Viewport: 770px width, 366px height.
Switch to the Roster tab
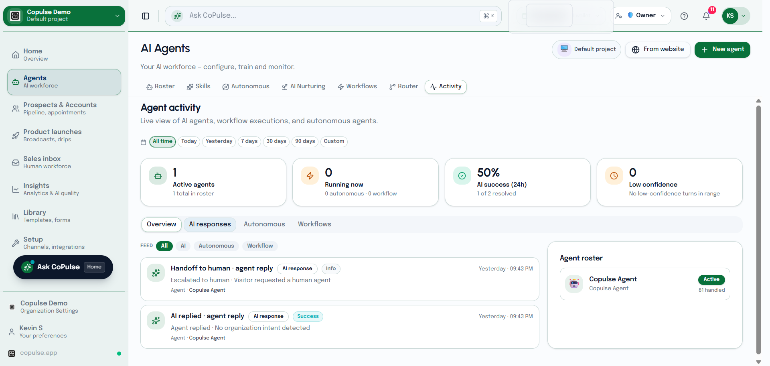click(160, 87)
